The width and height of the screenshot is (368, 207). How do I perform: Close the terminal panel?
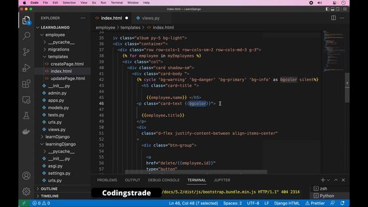point(343,180)
